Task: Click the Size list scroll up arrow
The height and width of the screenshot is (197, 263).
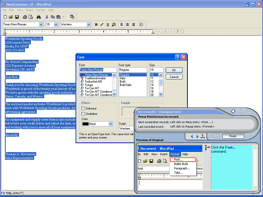Action: (x=161, y=75)
